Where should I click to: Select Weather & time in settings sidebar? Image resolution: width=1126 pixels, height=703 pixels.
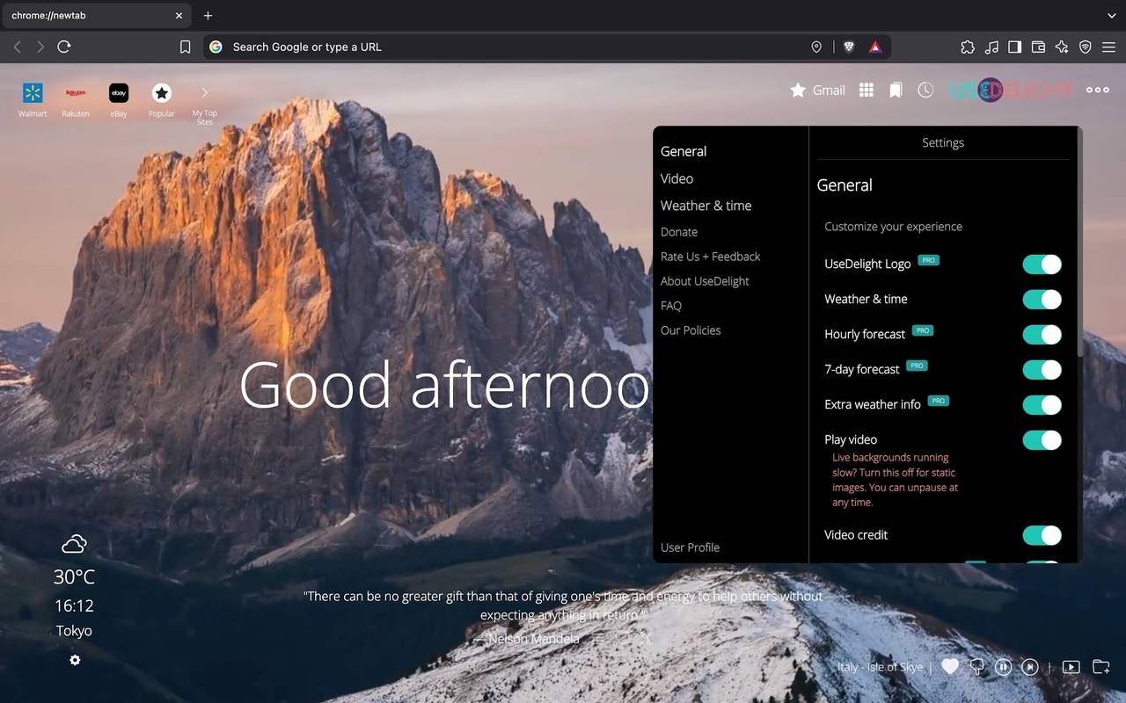tap(706, 206)
